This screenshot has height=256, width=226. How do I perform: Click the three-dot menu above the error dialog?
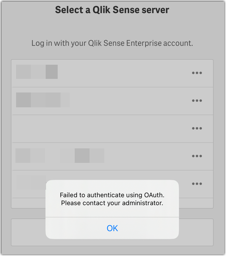(x=197, y=156)
